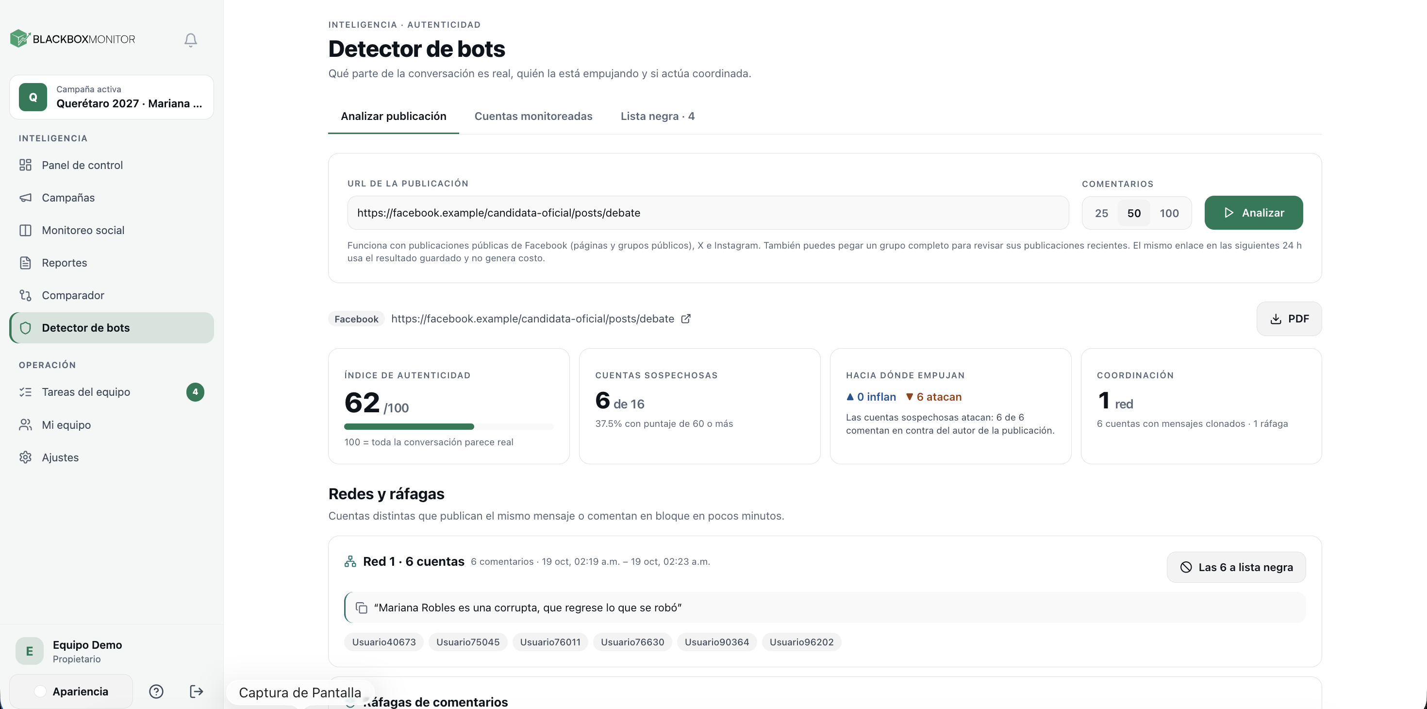Open Reportes section
Screen dimensions: 1427x709
coord(111,263)
